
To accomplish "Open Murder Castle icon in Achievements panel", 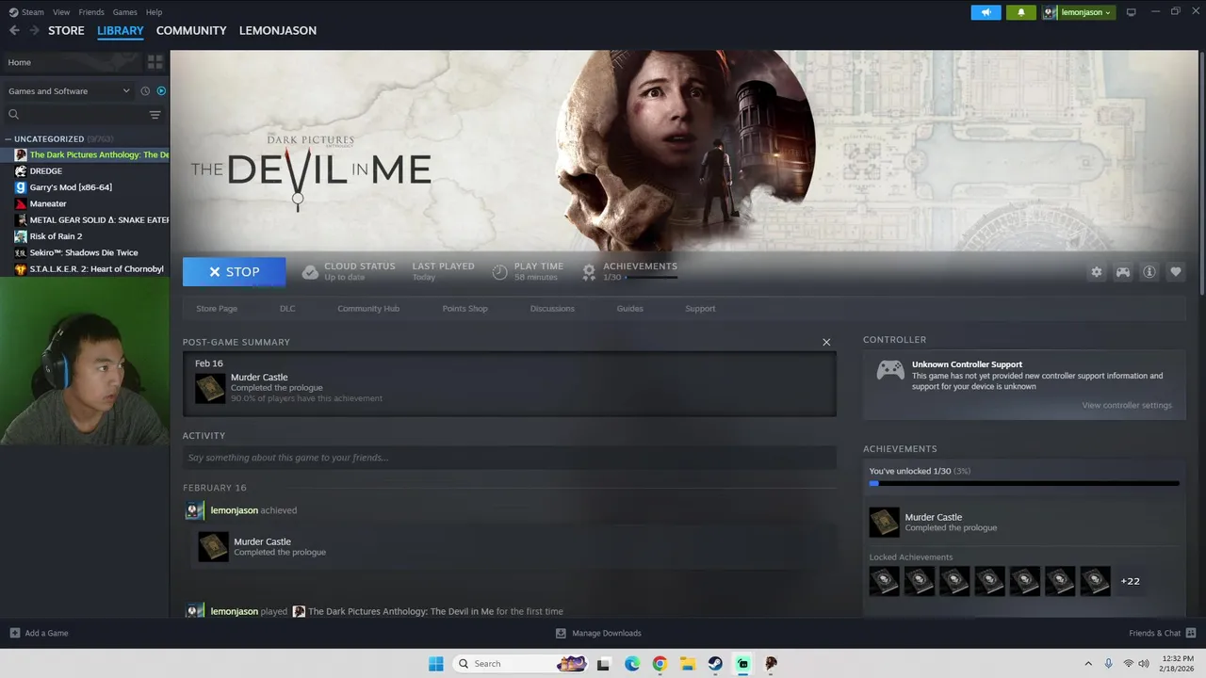I will click(x=884, y=523).
